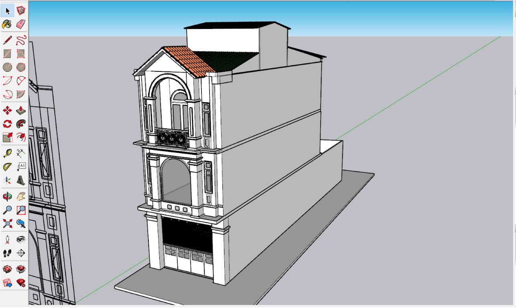Choose the Freehand squiggle tool
The height and width of the screenshot is (308, 516).
[x=21, y=40]
